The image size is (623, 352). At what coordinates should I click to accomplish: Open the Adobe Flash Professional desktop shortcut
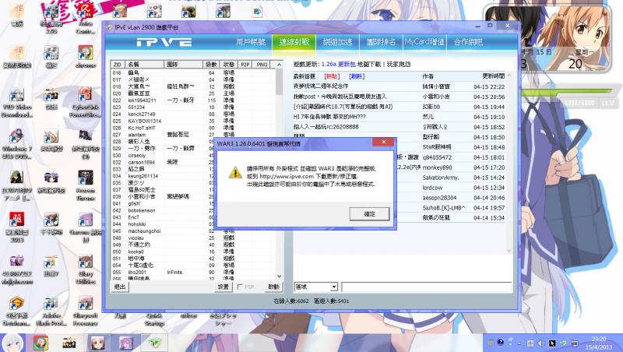51,312
